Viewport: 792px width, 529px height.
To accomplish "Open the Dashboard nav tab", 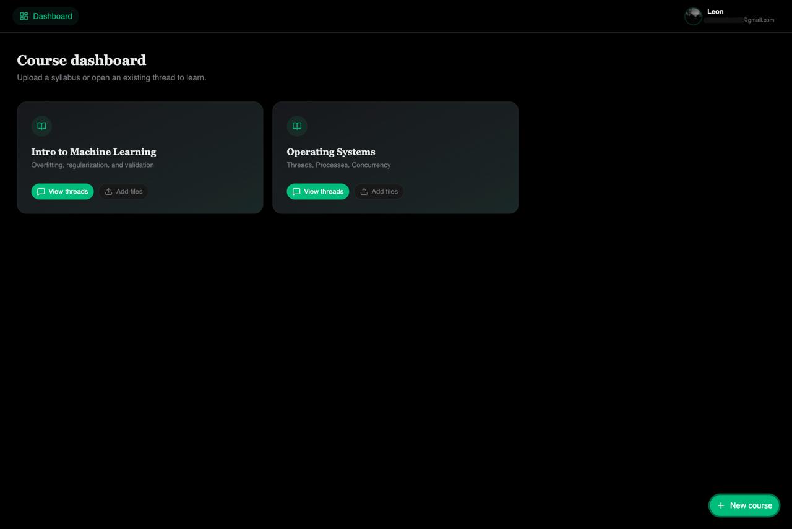I will [x=46, y=16].
